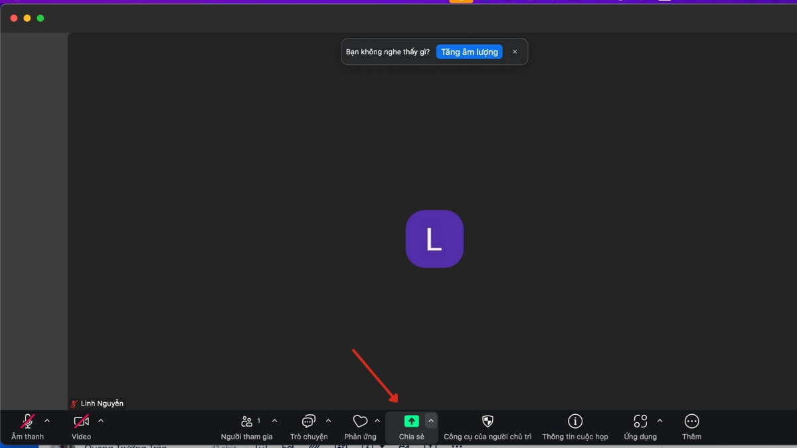Expand the chevron next to Người tham gia

click(275, 421)
